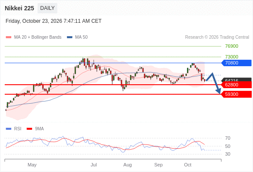The width and height of the screenshot is (253, 172).
Task: Click the RSI 70 level label
Action: point(228,138)
